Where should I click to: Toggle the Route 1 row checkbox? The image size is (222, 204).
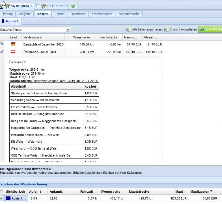pos(2,198)
